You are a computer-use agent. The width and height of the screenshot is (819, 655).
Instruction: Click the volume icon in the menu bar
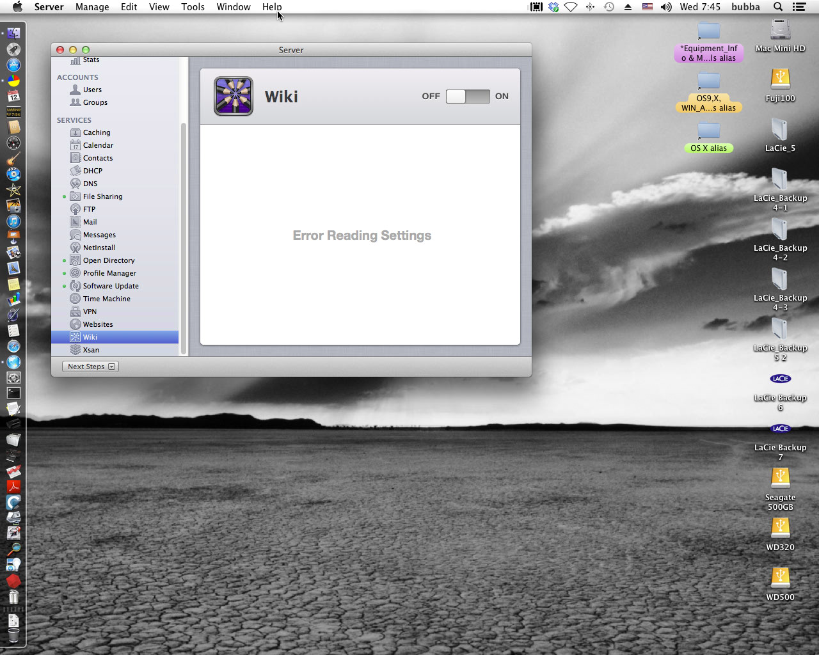[666, 7]
